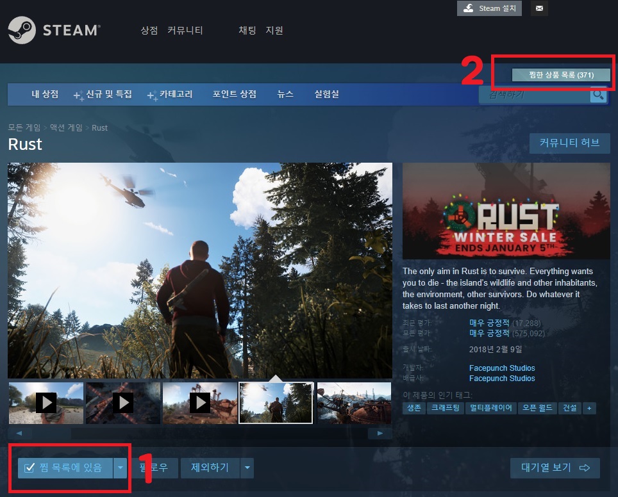The height and width of the screenshot is (497, 618).
Task: Click the Steam logo icon
Action: tap(22, 30)
